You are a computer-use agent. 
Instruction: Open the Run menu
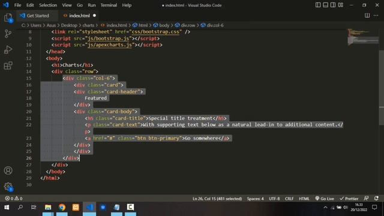coord(92,5)
